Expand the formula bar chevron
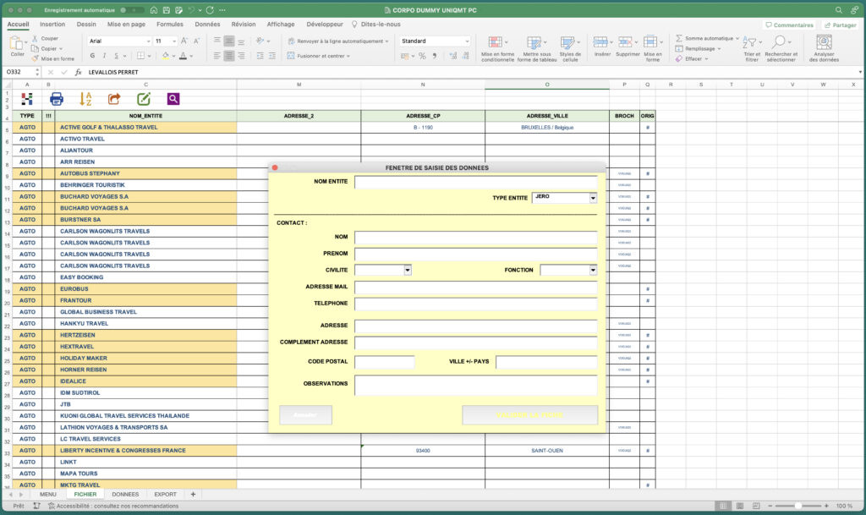Viewport: 866px width, 515px height. coord(859,73)
